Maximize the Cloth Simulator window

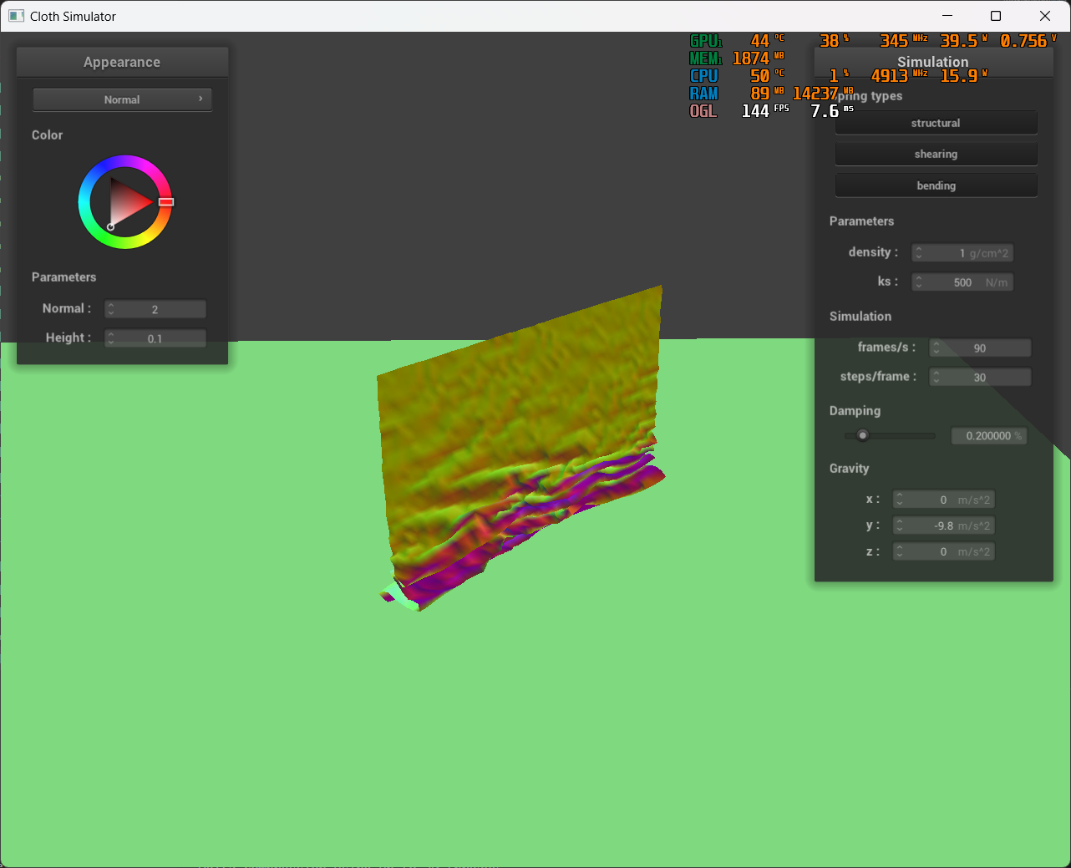996,16
